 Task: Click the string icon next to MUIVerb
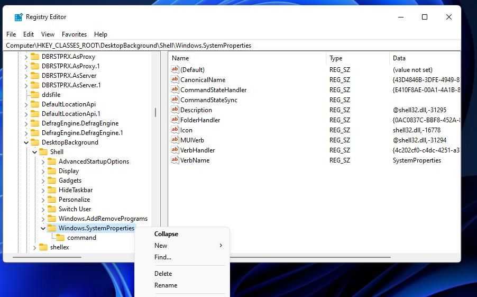tap(175, 140)
